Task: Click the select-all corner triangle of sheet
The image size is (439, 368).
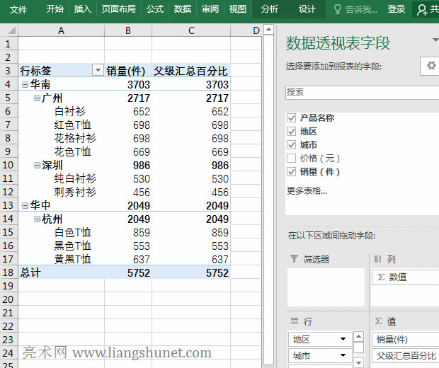Action: tap(8, 30)
